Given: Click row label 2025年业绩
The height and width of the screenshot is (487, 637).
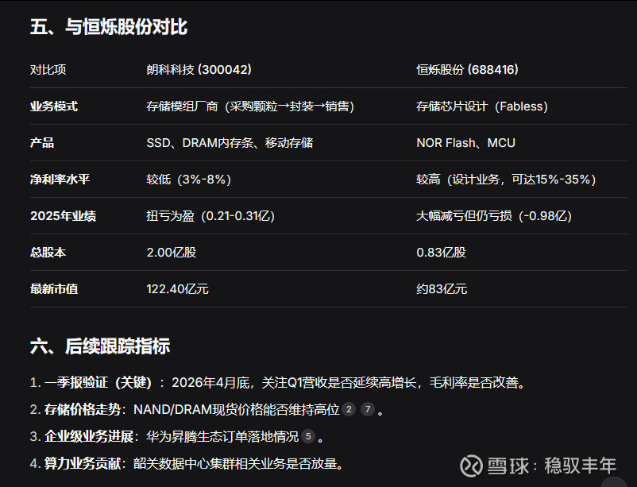Looking at the screenshot, I should [63, 216].
